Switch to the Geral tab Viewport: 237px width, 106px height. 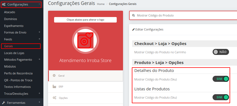pos(86,76)
